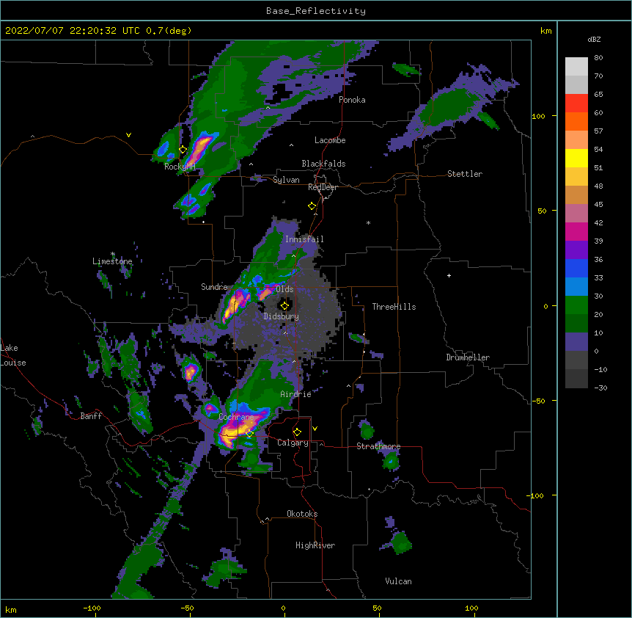The width and height of the screenshot is (632, 618).
Task: Click the storm cell beside RockyMH
Action: tap(200, 148)
